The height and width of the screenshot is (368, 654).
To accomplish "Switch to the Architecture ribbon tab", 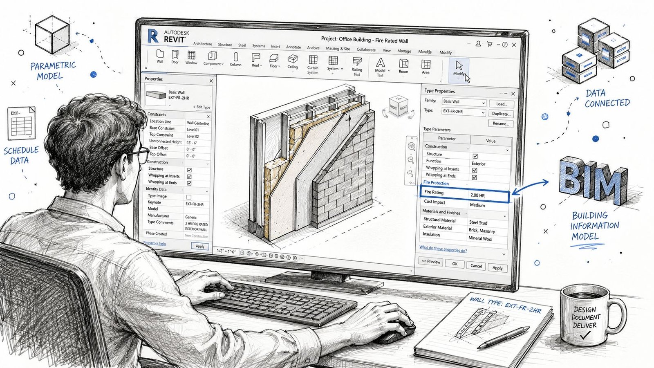I will [203, 44].
